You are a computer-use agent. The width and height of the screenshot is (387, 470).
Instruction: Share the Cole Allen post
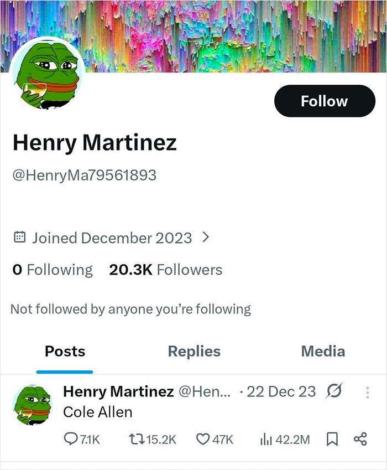pyautogui.click(x=360, y=438)
